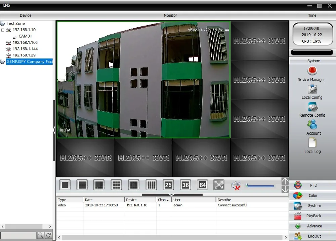Select the live AI CAM video pane

143,79
